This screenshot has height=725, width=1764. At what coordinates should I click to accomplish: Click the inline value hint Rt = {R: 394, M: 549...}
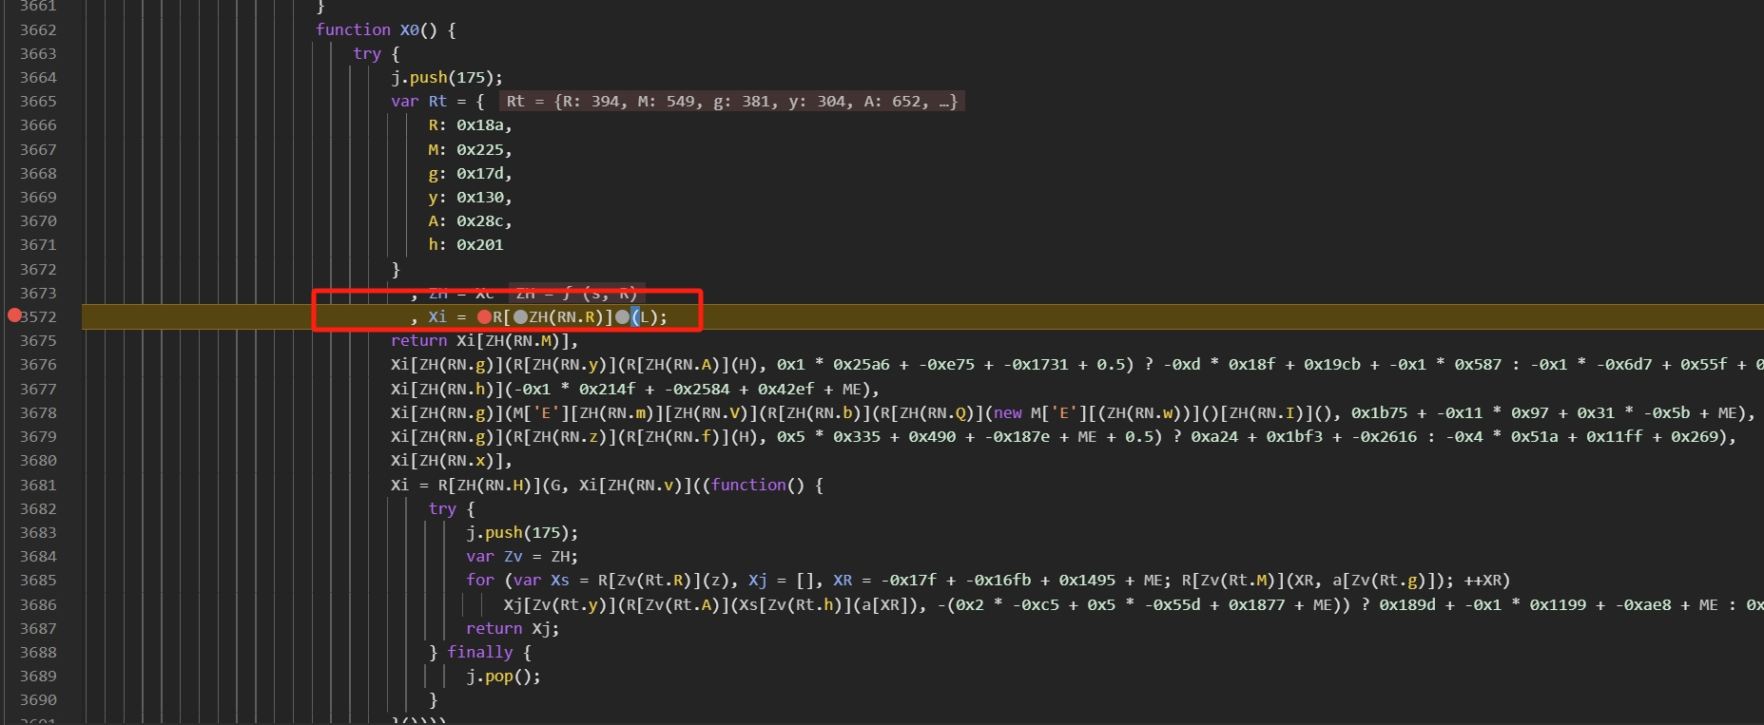731,101
